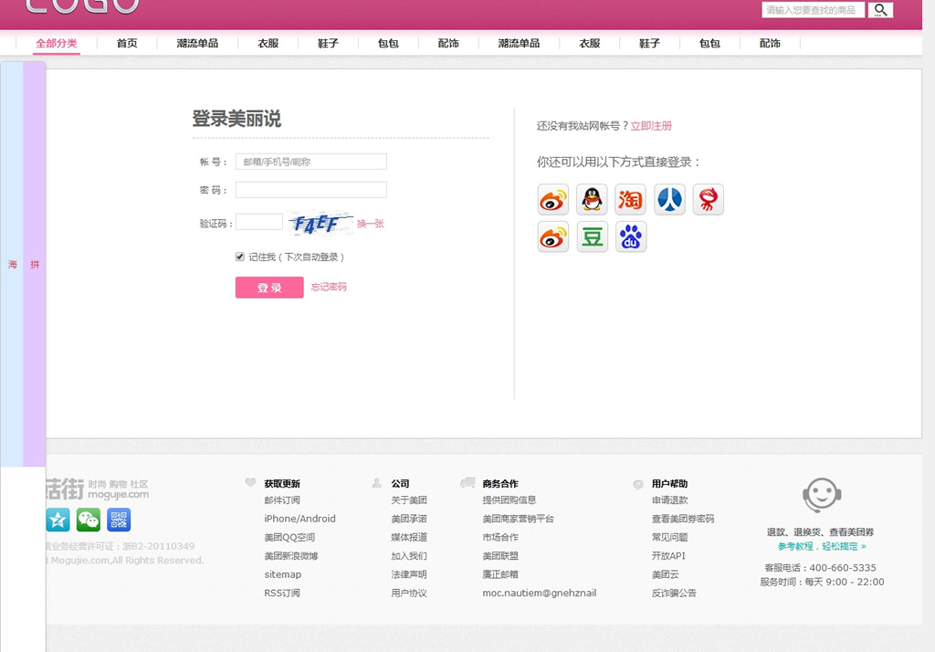Go to the 首页 nav item
Viewport: 935px width, 652px height.
[x=127, y=43]
